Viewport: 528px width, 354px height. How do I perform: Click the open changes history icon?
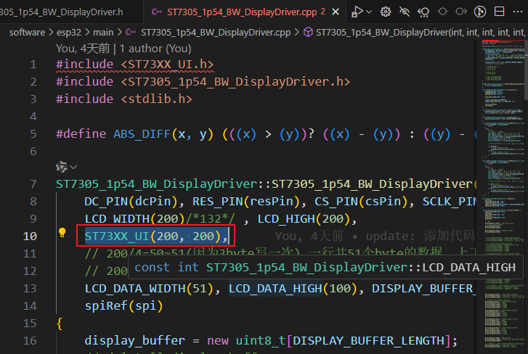pos(423,12)
